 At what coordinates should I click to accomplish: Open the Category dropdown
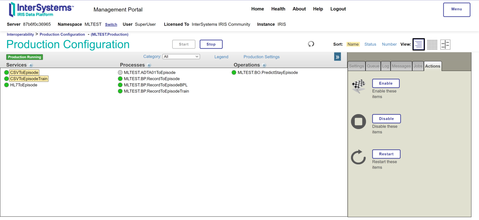pos(181,57)
